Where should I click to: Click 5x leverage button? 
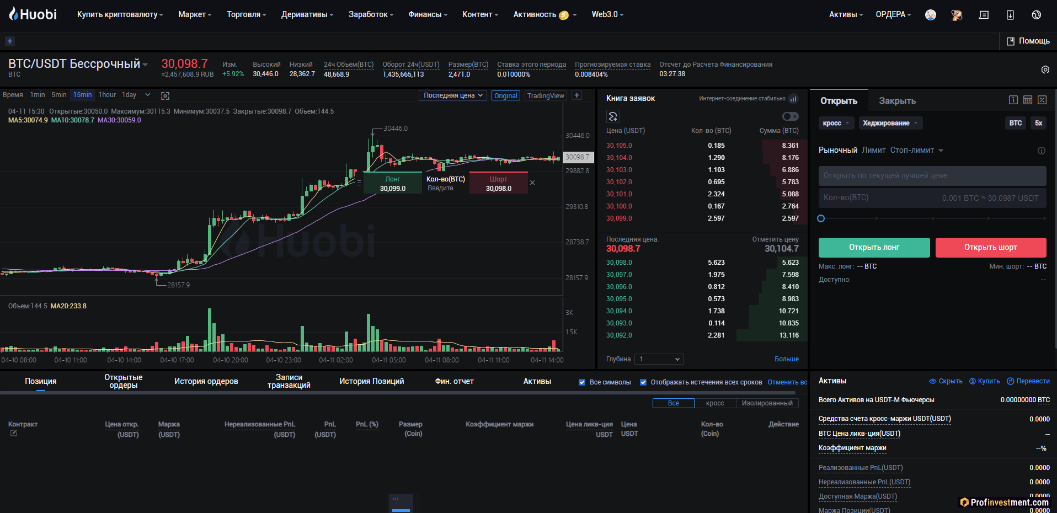1039,123
